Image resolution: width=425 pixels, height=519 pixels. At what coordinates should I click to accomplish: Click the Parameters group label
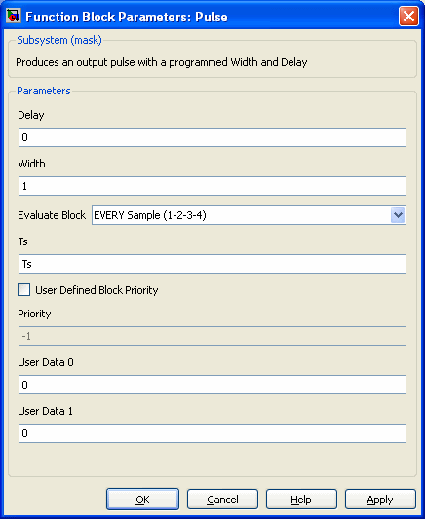44,91
